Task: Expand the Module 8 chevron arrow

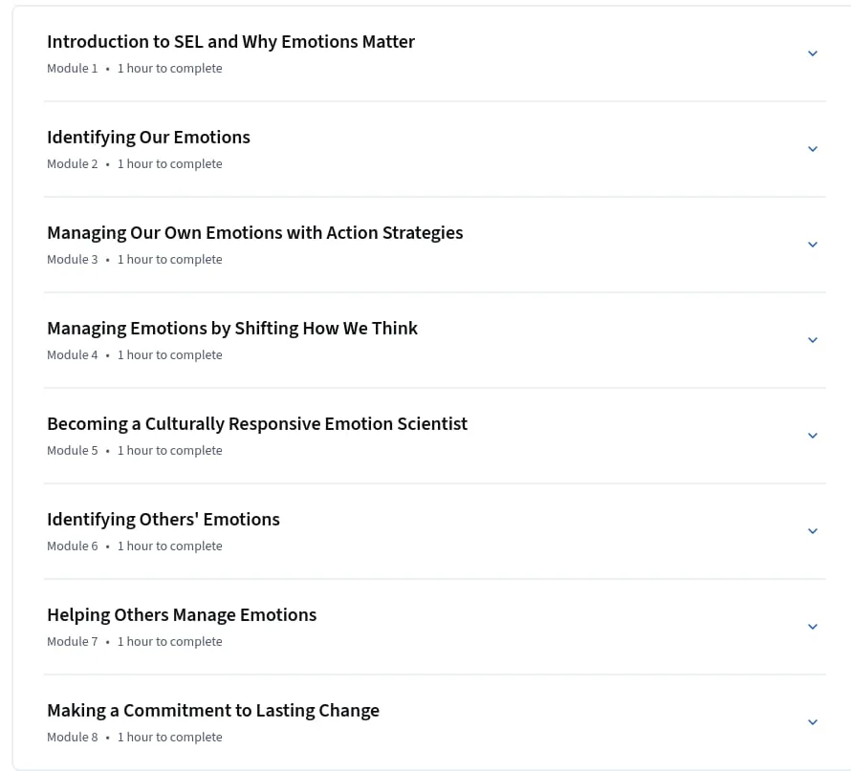Action: [x=813, y=721]
